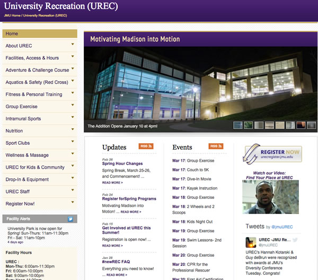Open the UREC -JMU tweet avatar
The width and height of the screenshot is (318, 280).
click(x=251, y=242)
